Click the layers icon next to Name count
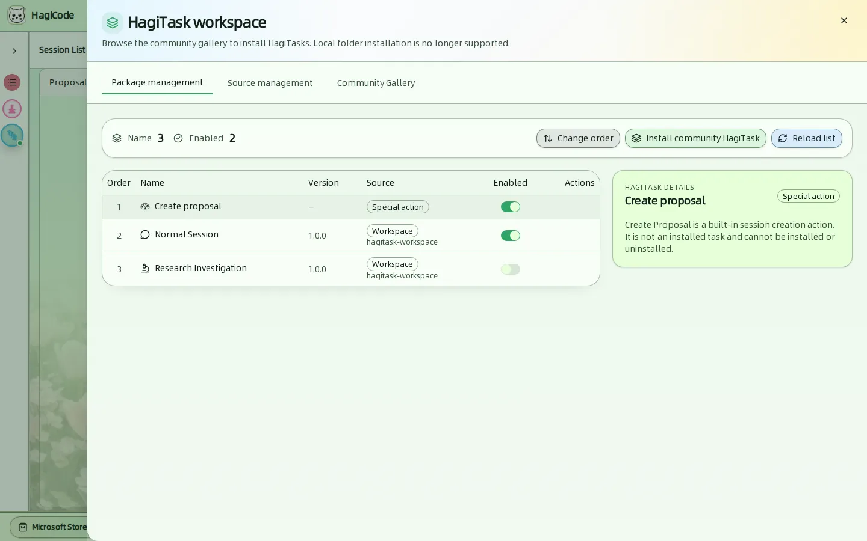867x541 pixels. 117,138
